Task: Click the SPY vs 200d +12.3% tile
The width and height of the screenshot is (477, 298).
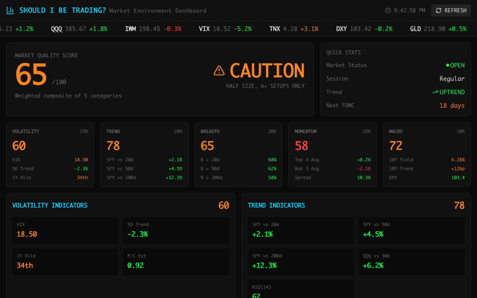Action: (x=301, y=262)
